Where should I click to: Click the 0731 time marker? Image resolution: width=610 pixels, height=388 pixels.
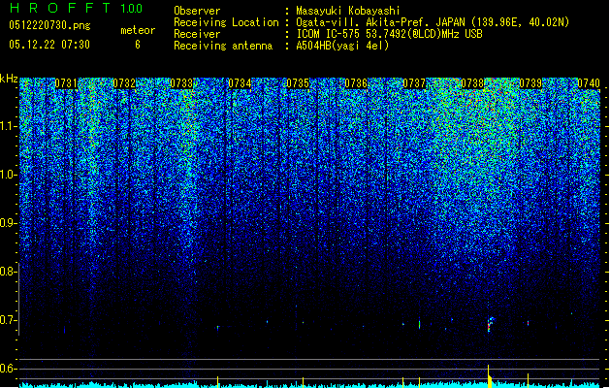(66, 83)
